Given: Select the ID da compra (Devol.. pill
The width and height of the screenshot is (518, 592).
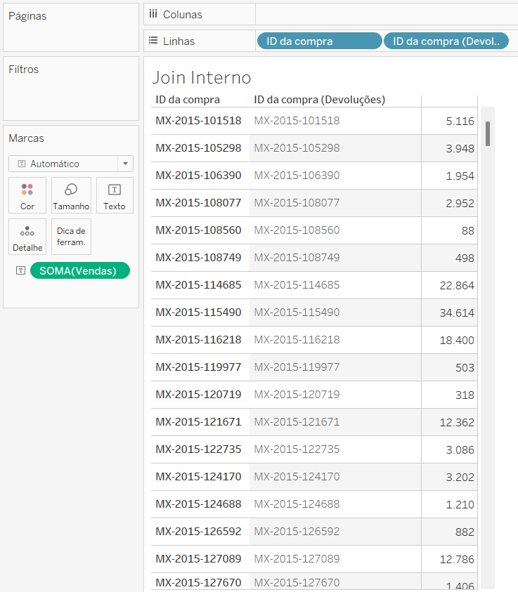Looking at the screenshot, I should [x=446, y=41].
